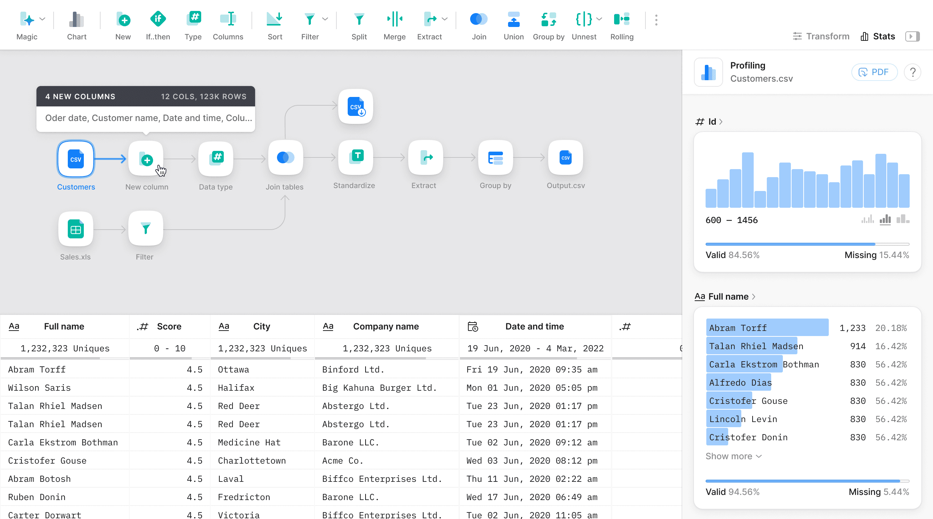The height and width of the screenshot is (519, 933).
Task: Switch Id histogram to medium bars view
Action: [885, 219]
